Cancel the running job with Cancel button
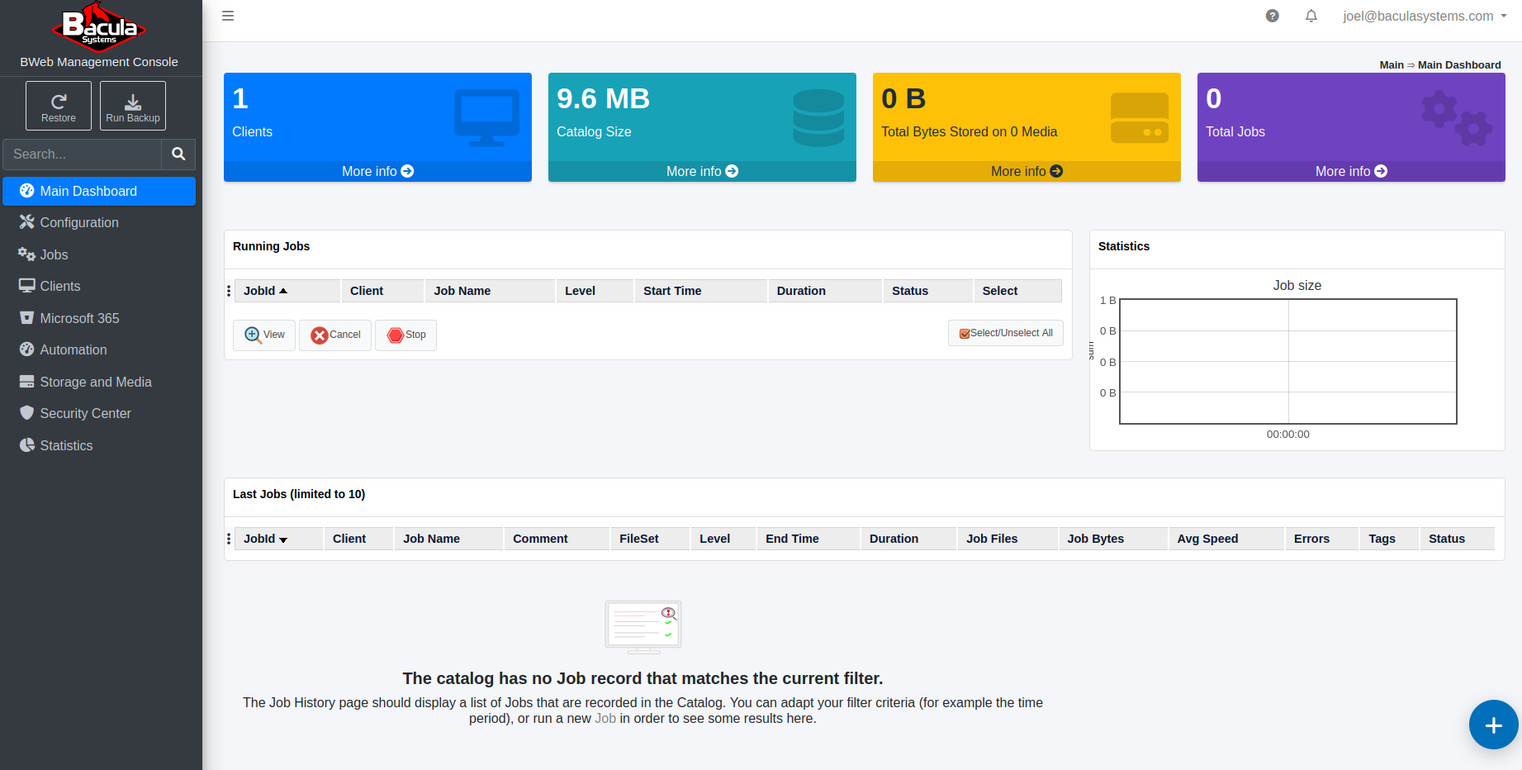Viewport: 1522px width, 770px height. click(x=335, y=335)
